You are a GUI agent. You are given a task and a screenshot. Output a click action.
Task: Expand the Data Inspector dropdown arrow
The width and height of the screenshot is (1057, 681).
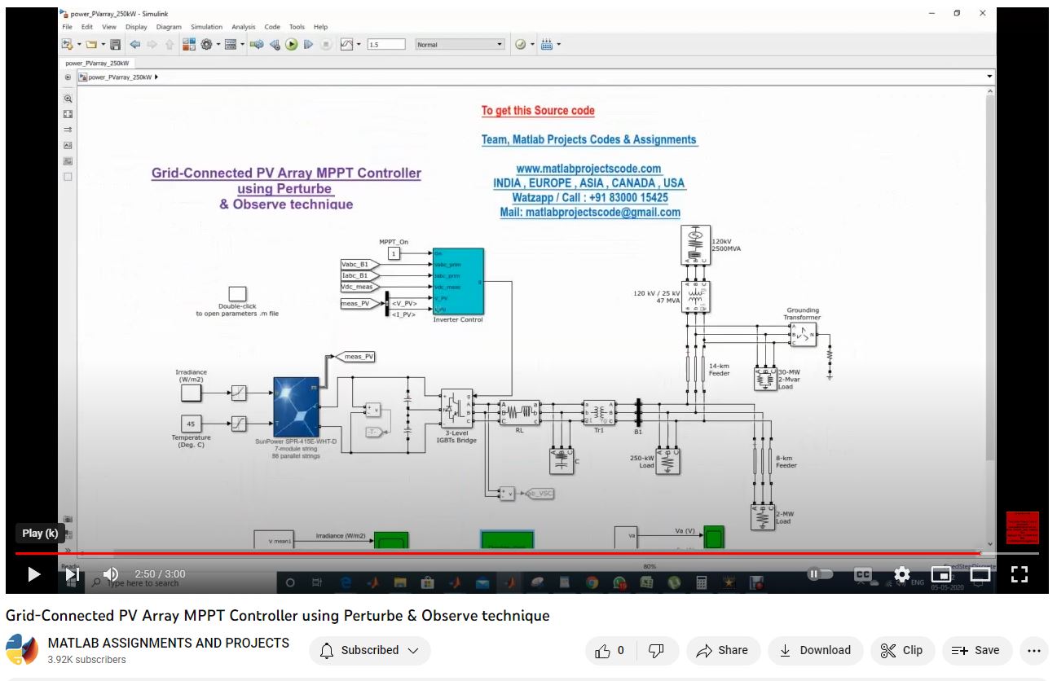[359, 44]
